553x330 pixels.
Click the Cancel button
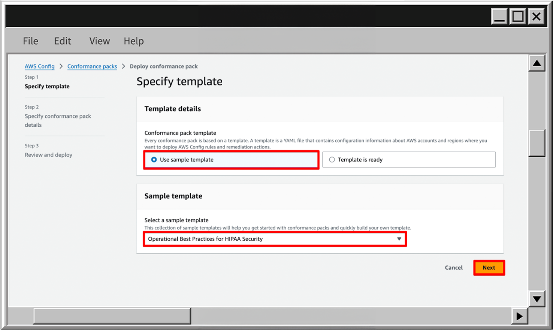[454, 268]
